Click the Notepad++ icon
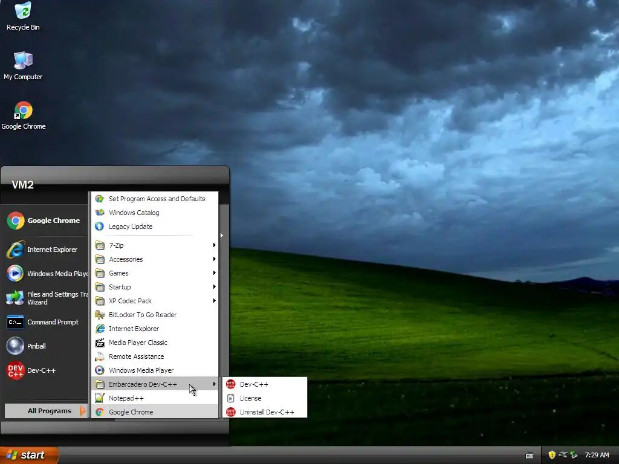 tap(100, 398)
